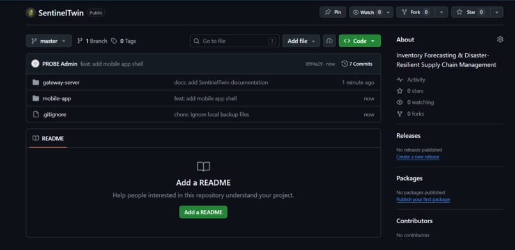515x250 pixels.
Task: Click the Watch button
Action: (x=367, y=12)
